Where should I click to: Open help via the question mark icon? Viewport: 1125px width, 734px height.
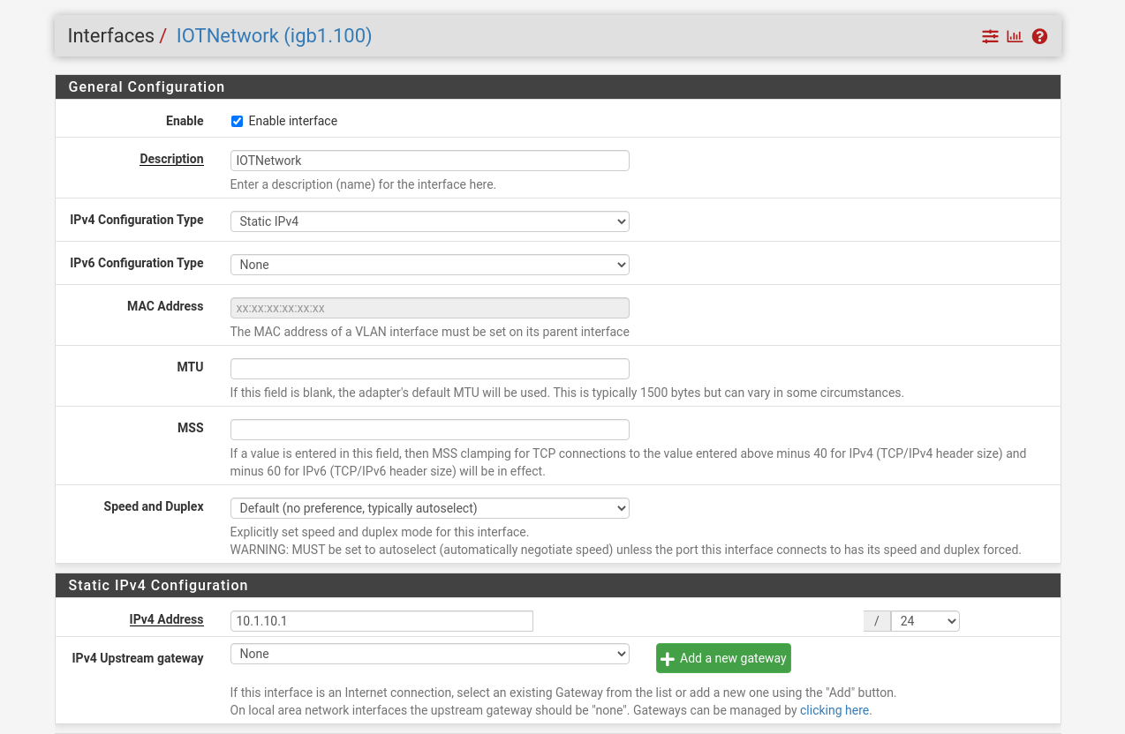(1039, 36)
